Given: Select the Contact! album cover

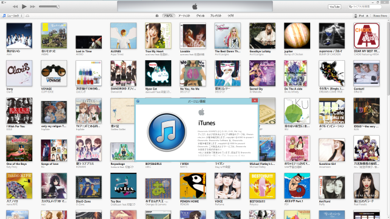Looking at the screenshot, I should 367,73.
